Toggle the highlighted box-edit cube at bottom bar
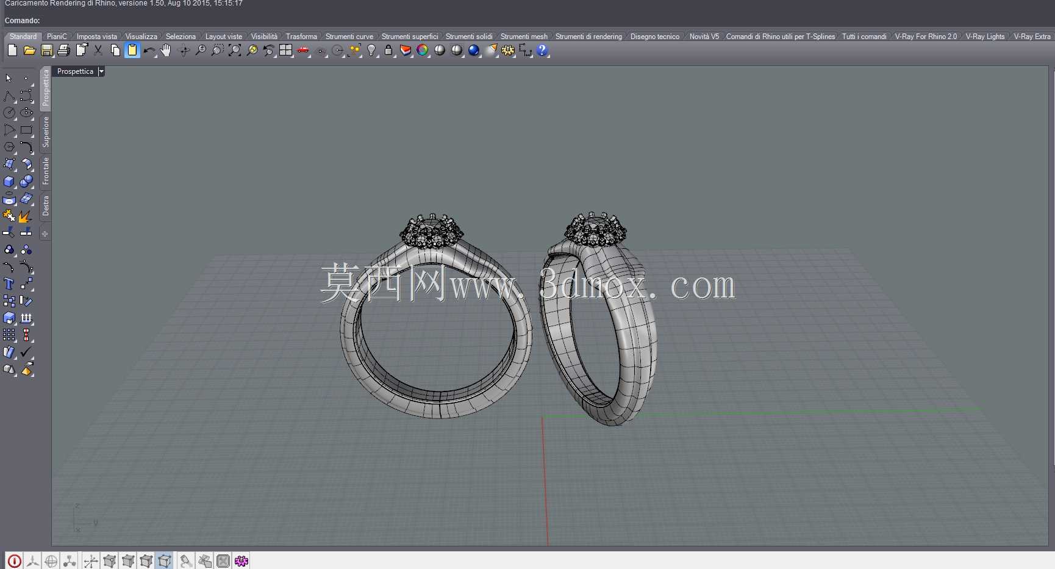The width and height of the screenshot is (1055, 569). pyautogui.click(x=165, y=561)
